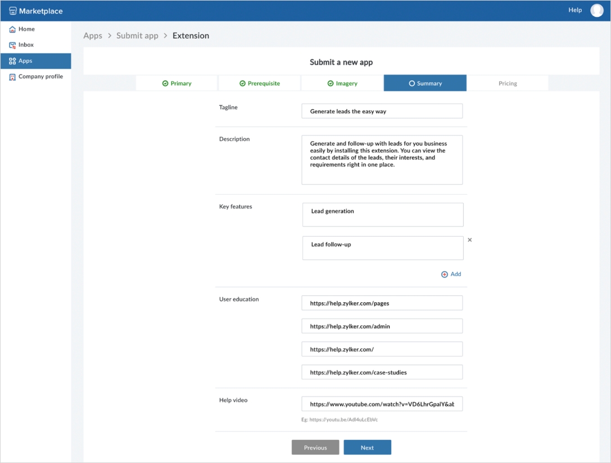
Task: Go to the Prerequisite step tab
Action: (x=260, y=83)
